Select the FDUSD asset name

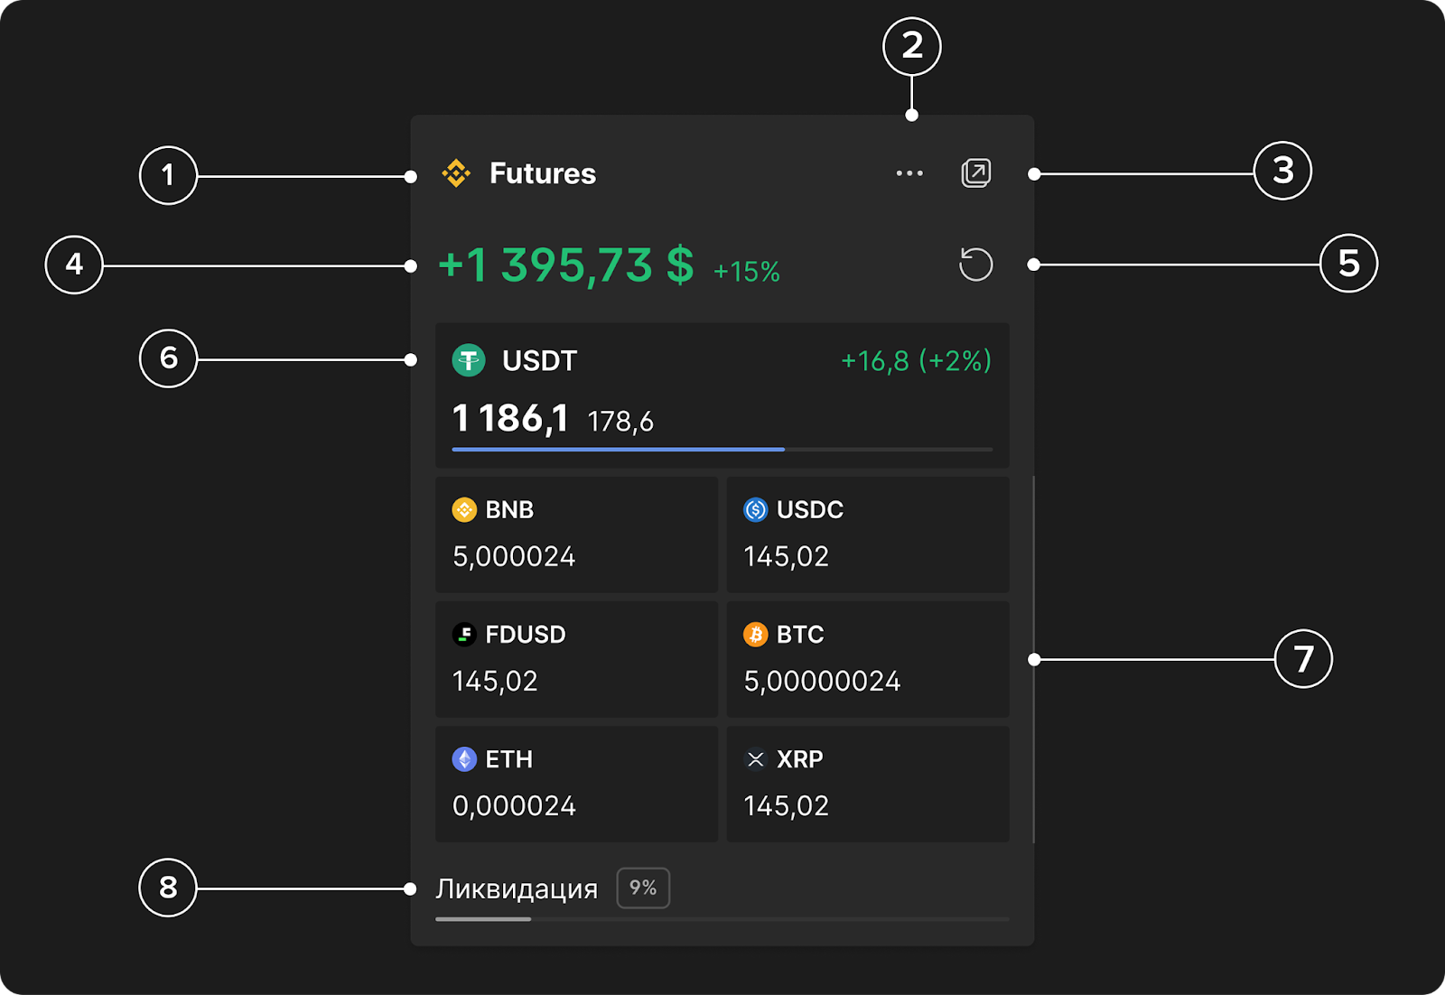coord(526,634)
